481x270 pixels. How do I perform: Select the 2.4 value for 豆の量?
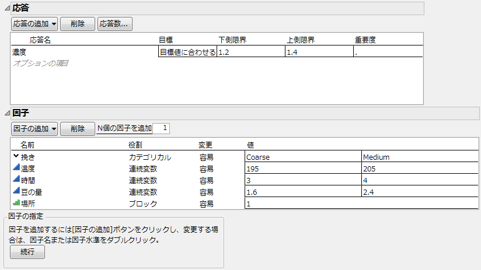click(420, 192)
